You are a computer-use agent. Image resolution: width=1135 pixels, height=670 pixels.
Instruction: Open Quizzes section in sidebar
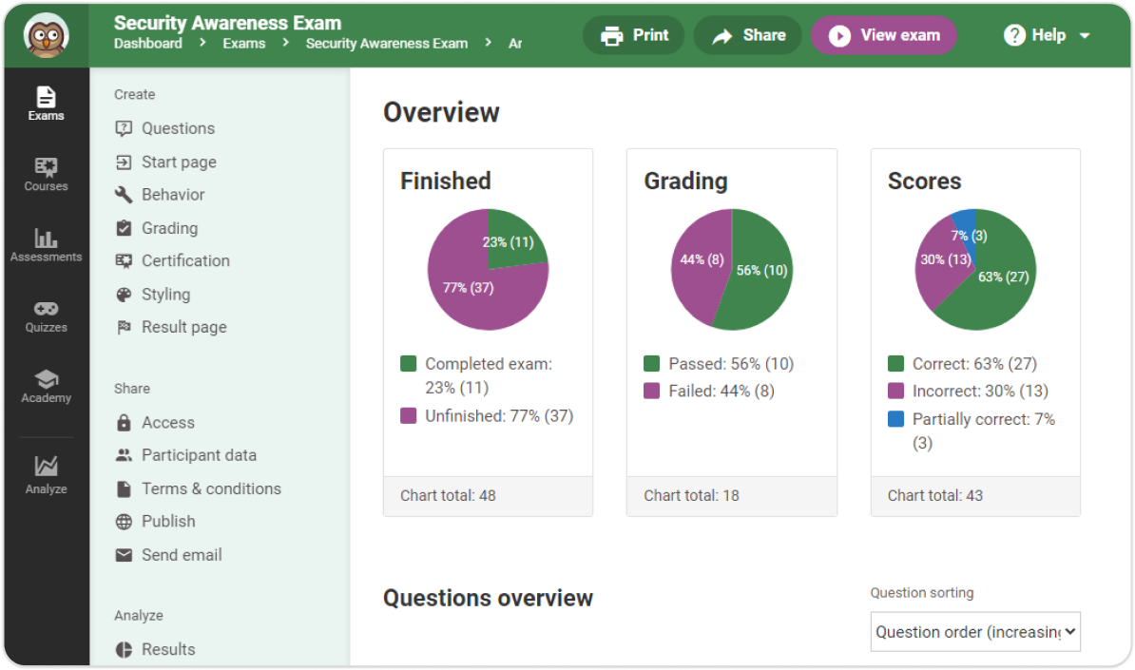47,316
